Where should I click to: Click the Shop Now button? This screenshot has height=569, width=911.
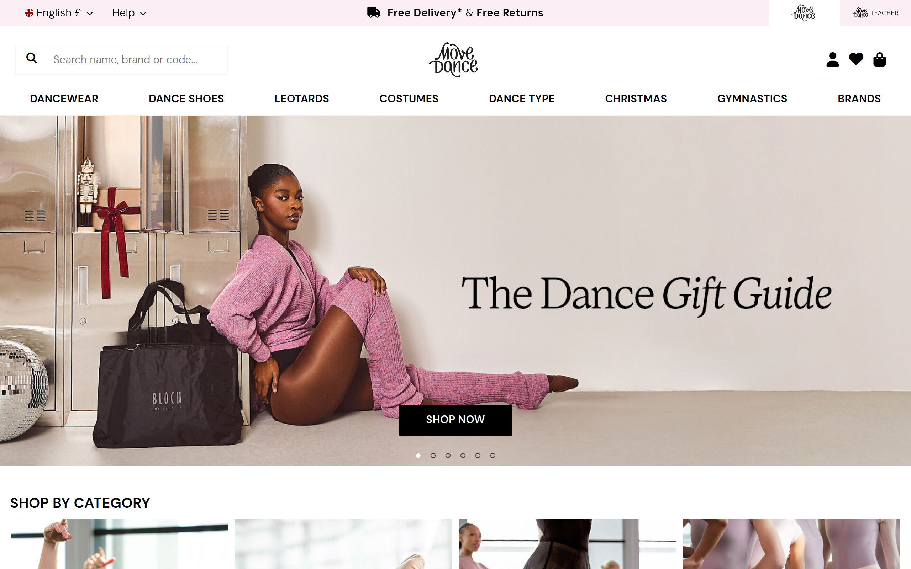pyautogui.click(x=455, y=420)
